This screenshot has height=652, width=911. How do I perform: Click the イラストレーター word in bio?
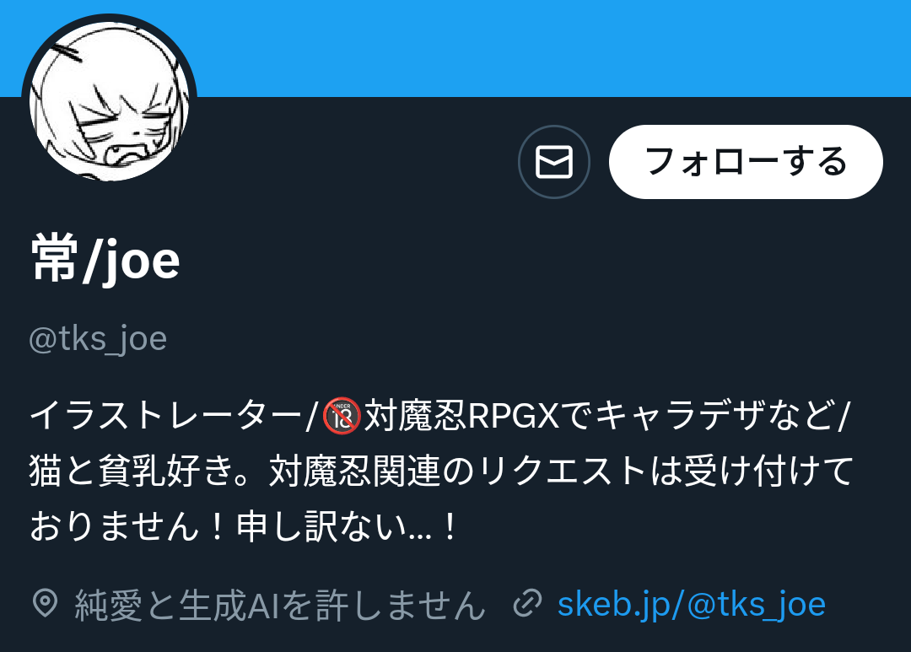coord(166,416)
